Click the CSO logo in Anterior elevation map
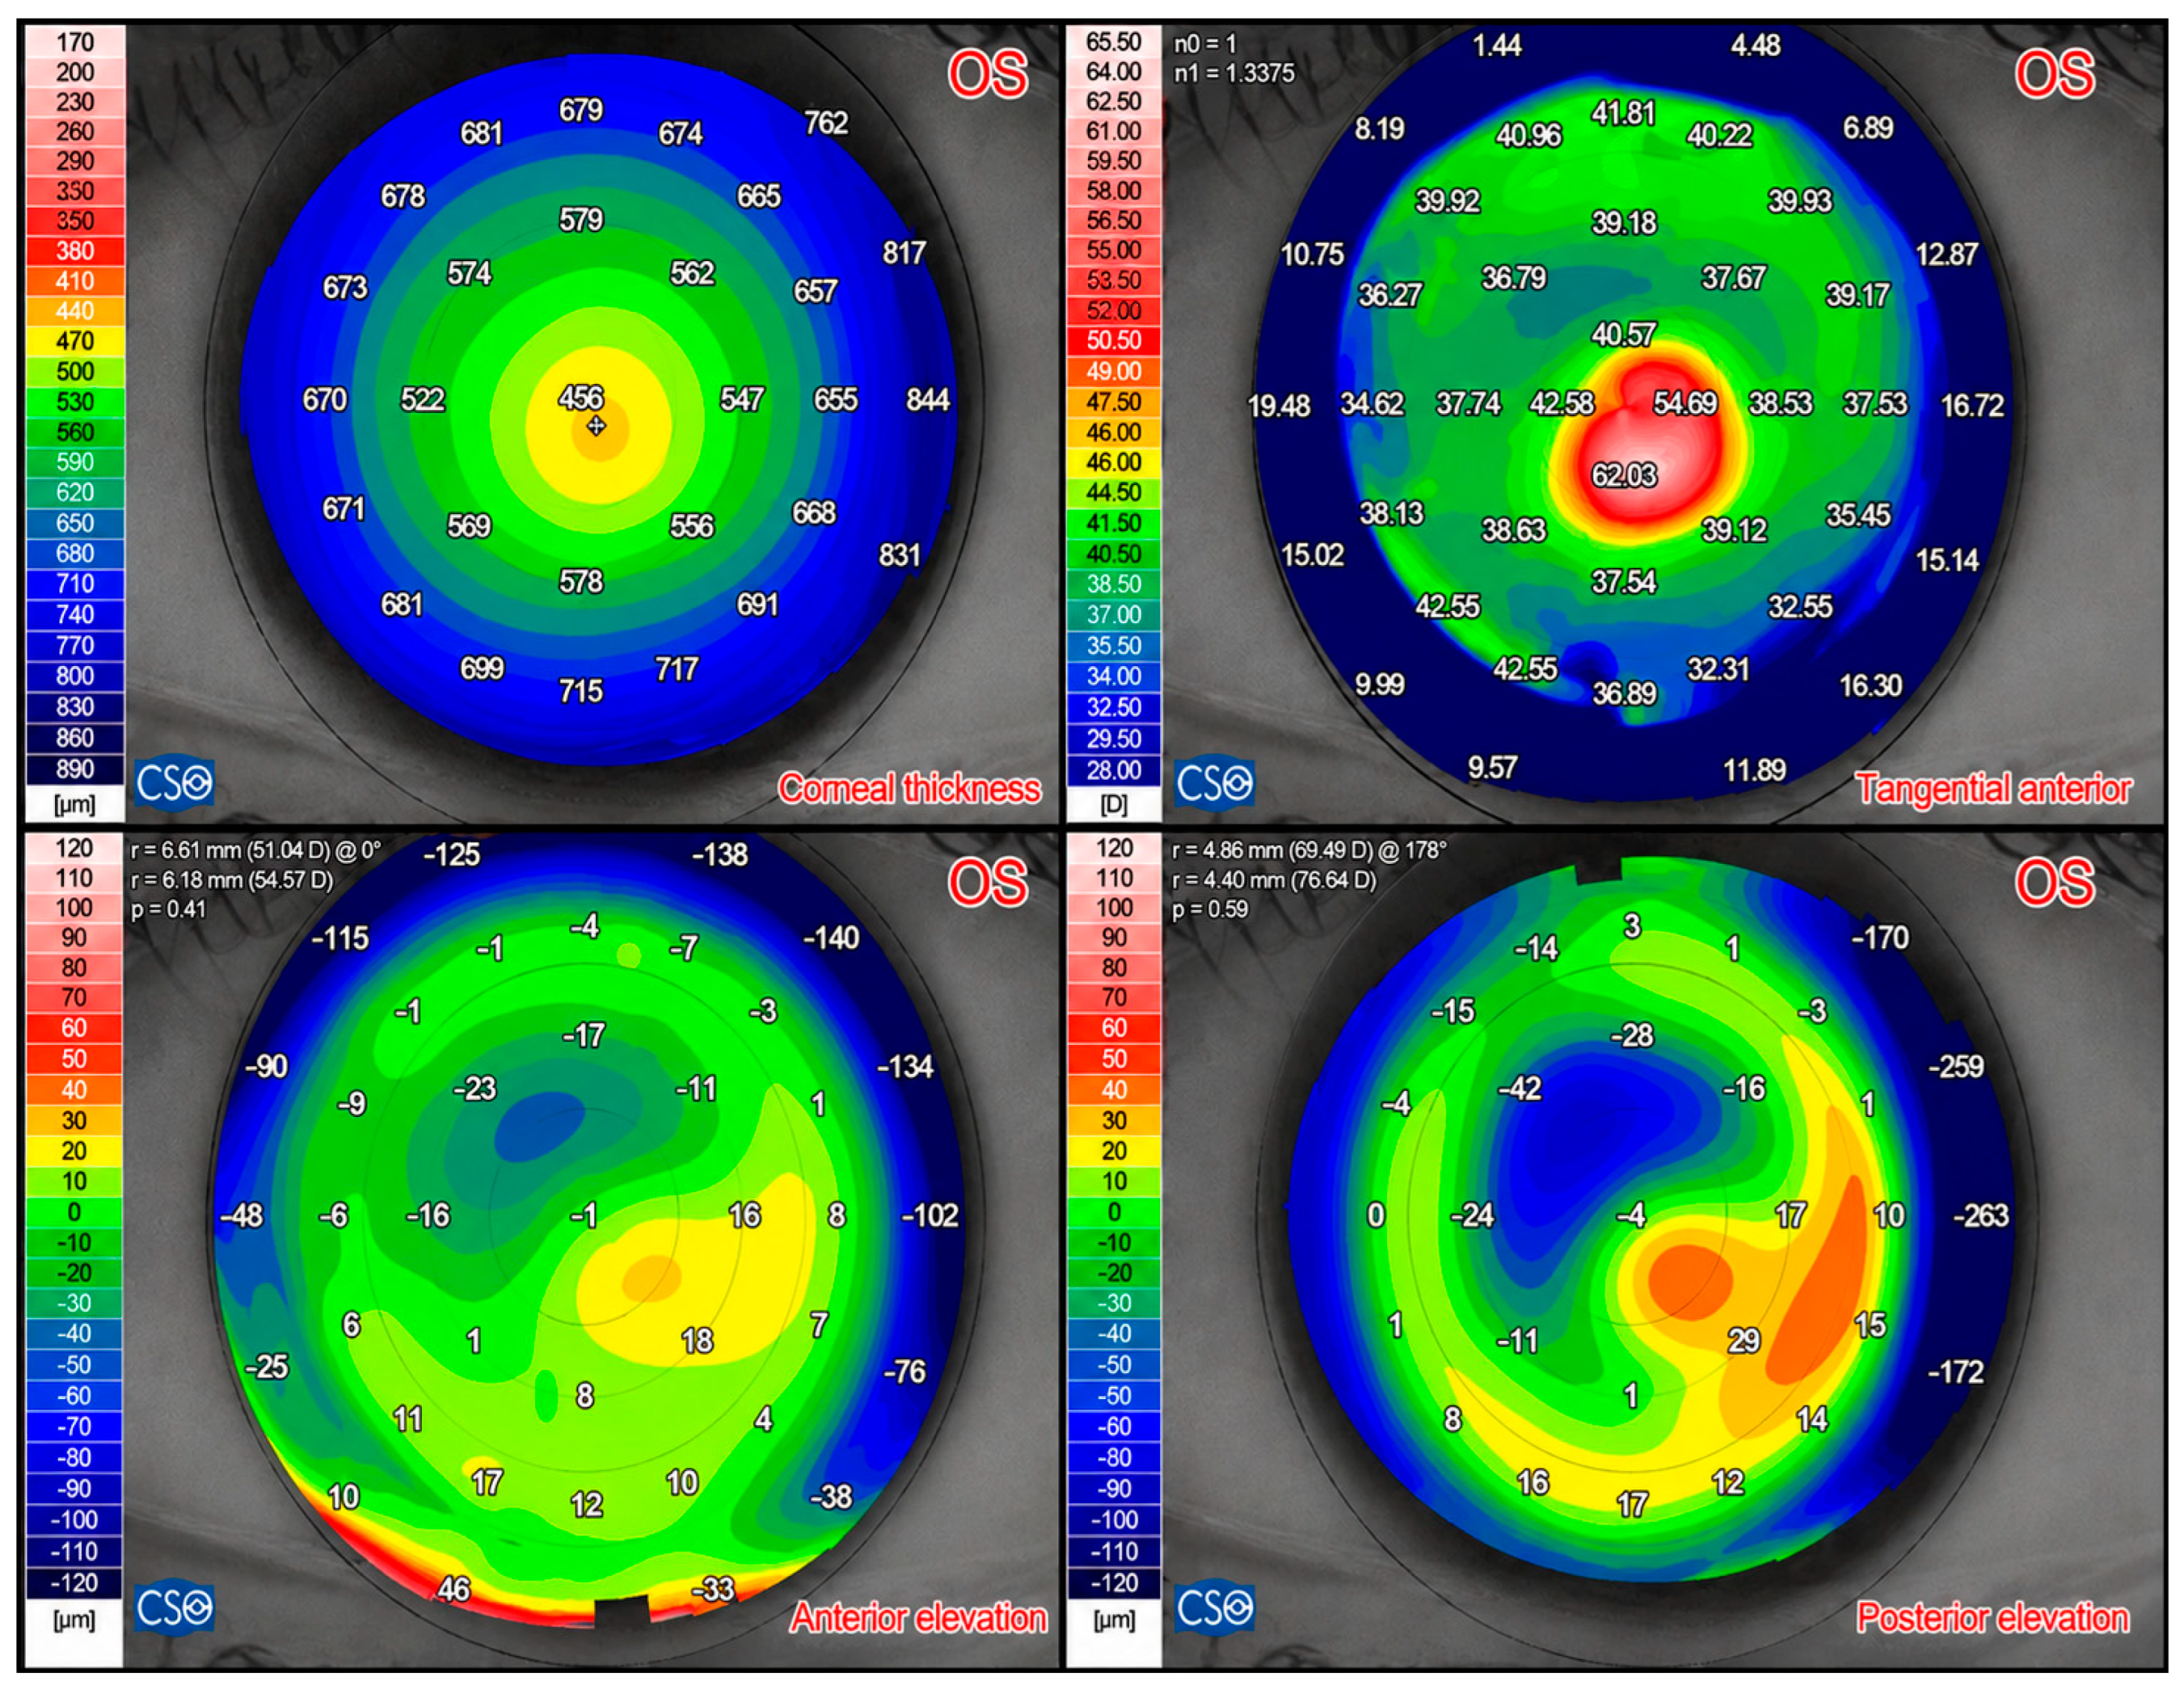Image resolution: width=2184 pixels, height=1690 pixels. click(x=174, y=1607)
